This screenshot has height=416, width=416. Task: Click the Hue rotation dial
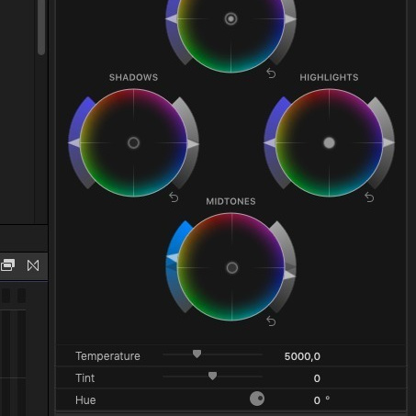[257, 399]
